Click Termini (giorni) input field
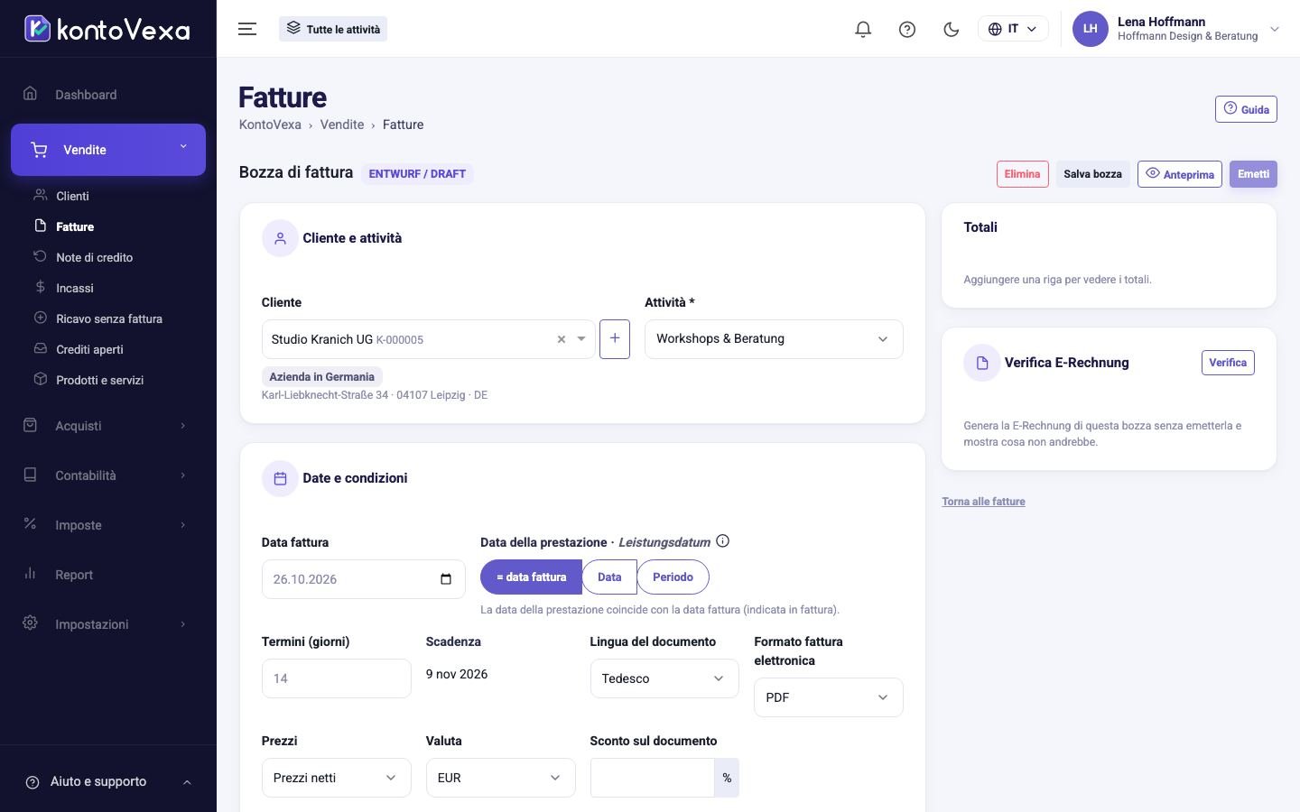 click(x=337, y=678)
